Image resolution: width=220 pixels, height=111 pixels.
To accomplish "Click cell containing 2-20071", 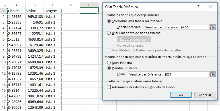I will [17, 62].
